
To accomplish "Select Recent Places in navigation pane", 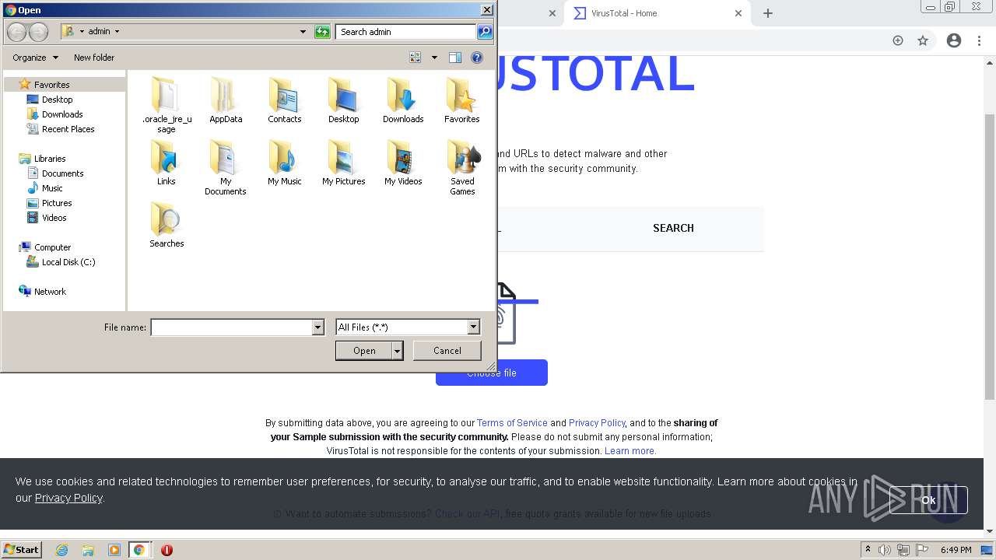I will [x=68, y=129].
